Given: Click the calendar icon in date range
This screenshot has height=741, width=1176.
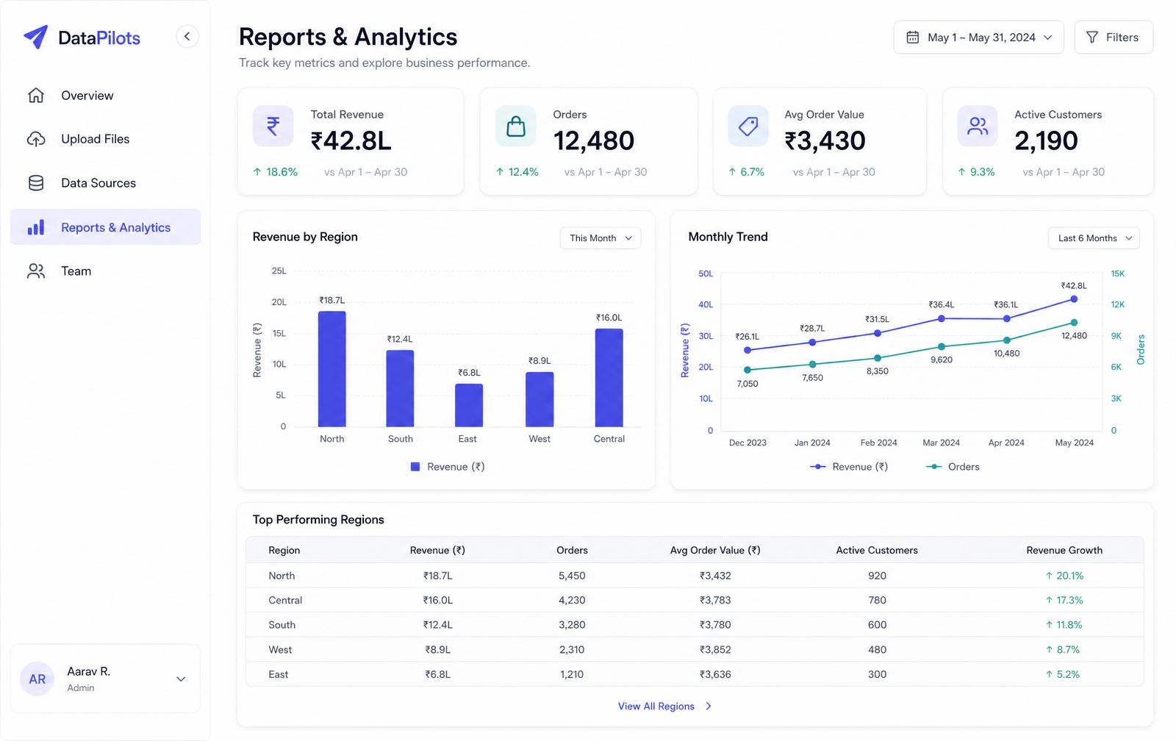Looking at the screenshot, I should (x=912, y=37).
